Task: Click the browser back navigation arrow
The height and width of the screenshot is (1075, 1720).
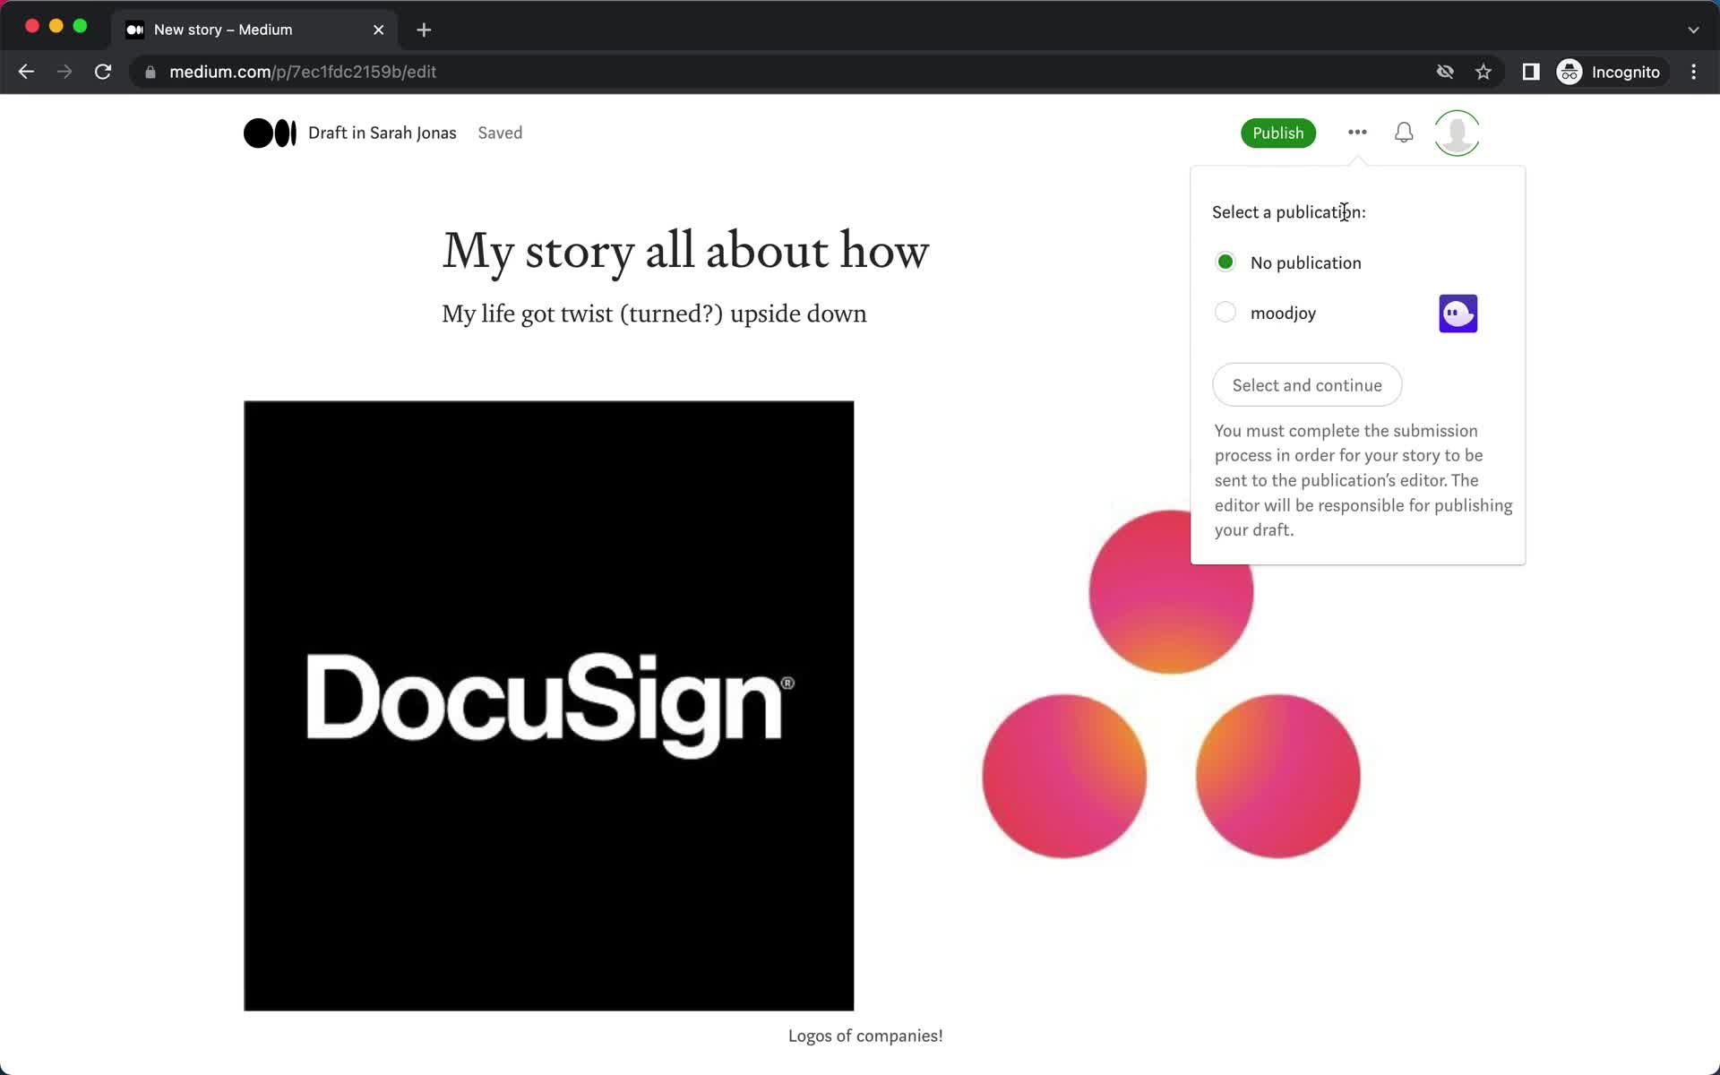Action: coord(25,71)
